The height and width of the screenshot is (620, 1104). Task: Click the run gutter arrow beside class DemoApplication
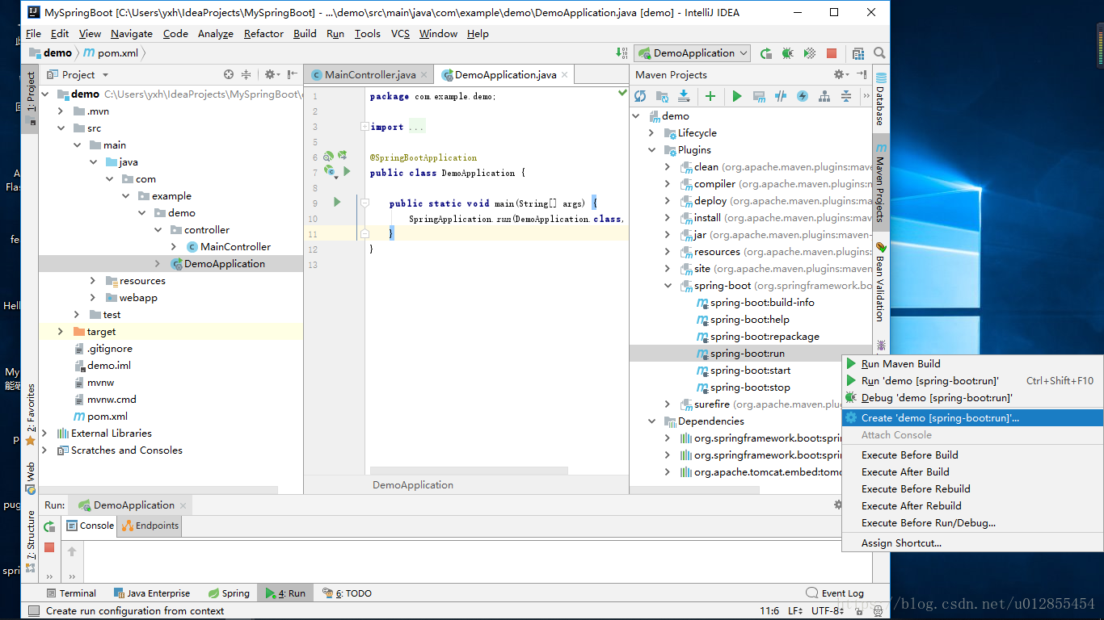(347, 171)
